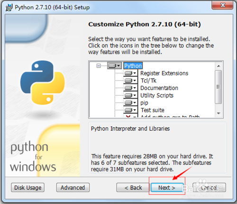Proceed with the Next button
This screenshot has width=237, height=204.
coord(167,187)
